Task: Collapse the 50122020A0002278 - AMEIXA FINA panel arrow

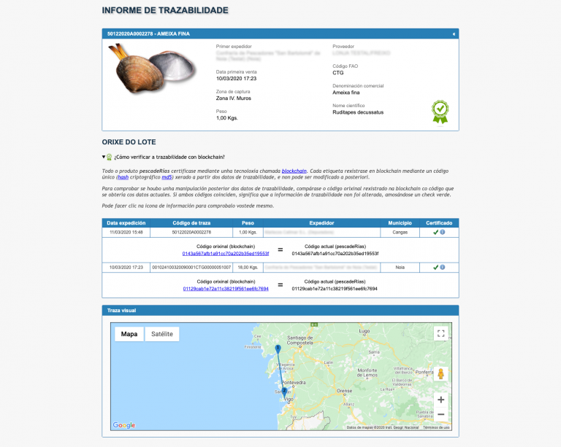Action: pyautogui.click(x=454, y=34)
